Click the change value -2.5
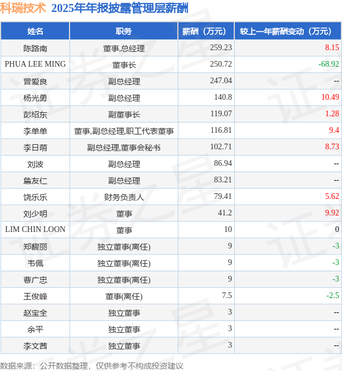Viewport: 342px width, 371px height. click(333, 296)
